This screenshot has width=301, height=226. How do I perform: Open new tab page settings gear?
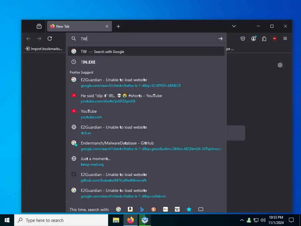[x=280, y=65]
